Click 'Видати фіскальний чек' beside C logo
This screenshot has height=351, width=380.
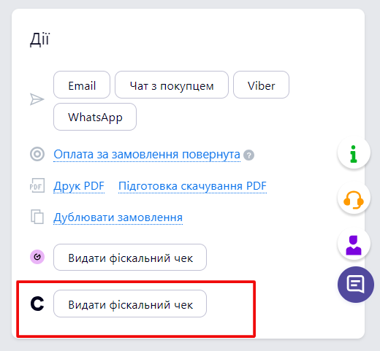tap(130, 304)
